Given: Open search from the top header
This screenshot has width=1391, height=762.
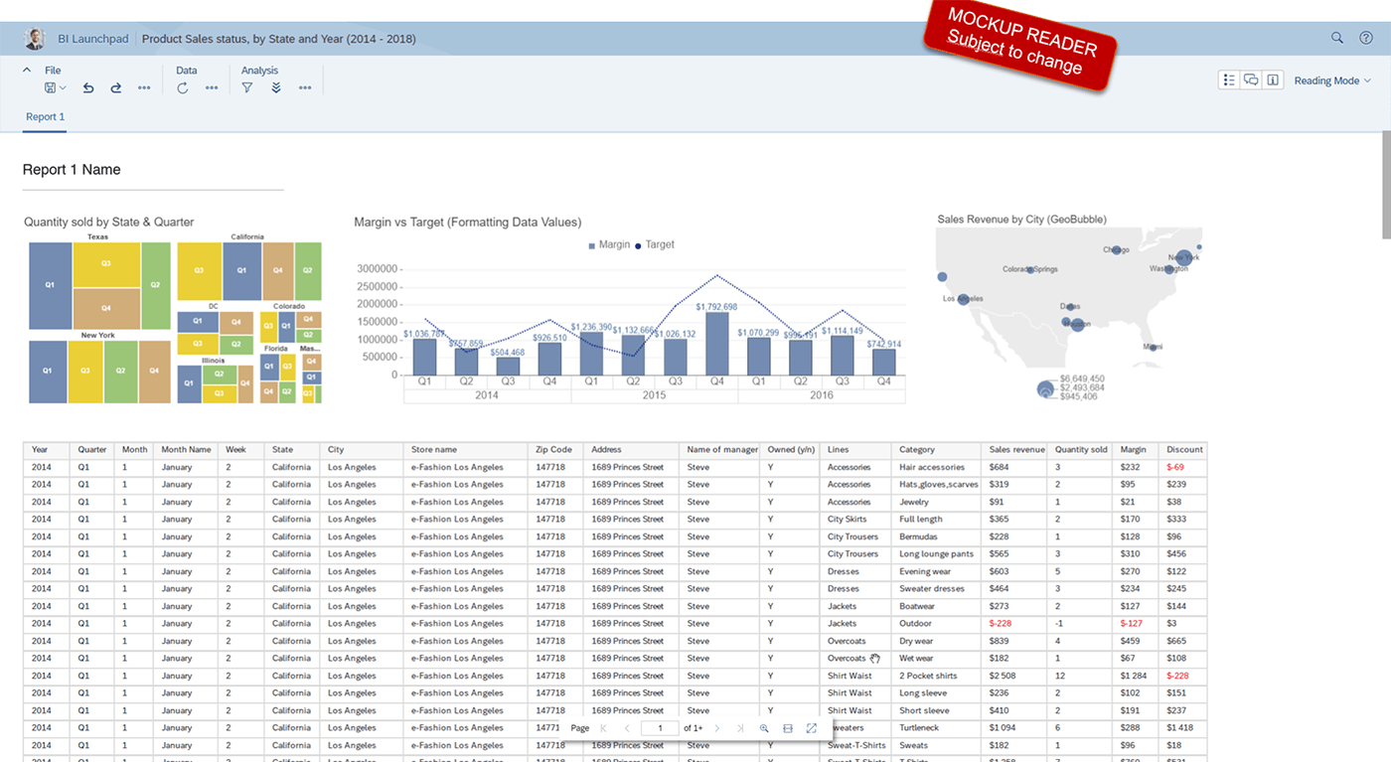Looking at the screenshot, I should pos(1337,38).
